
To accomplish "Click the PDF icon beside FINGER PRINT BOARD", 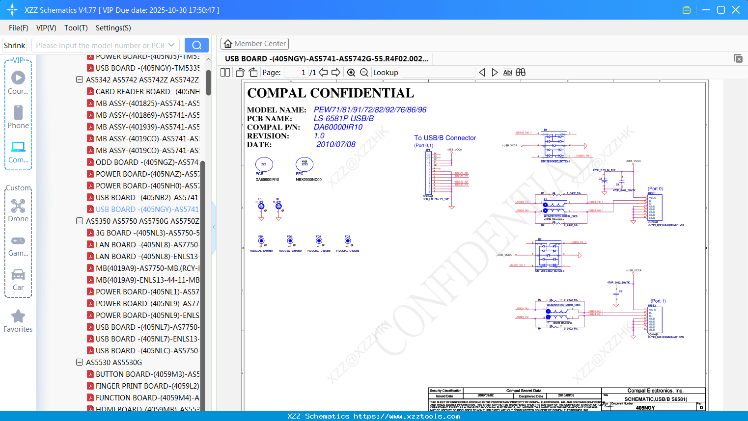I will [90, 386].
